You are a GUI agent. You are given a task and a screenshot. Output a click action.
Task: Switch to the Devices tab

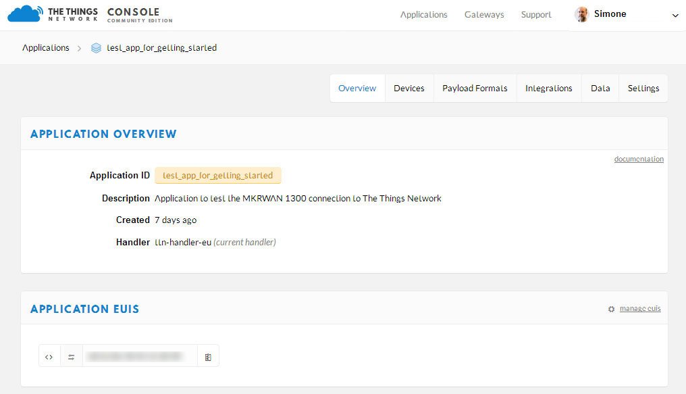click(x=409, y=88)
